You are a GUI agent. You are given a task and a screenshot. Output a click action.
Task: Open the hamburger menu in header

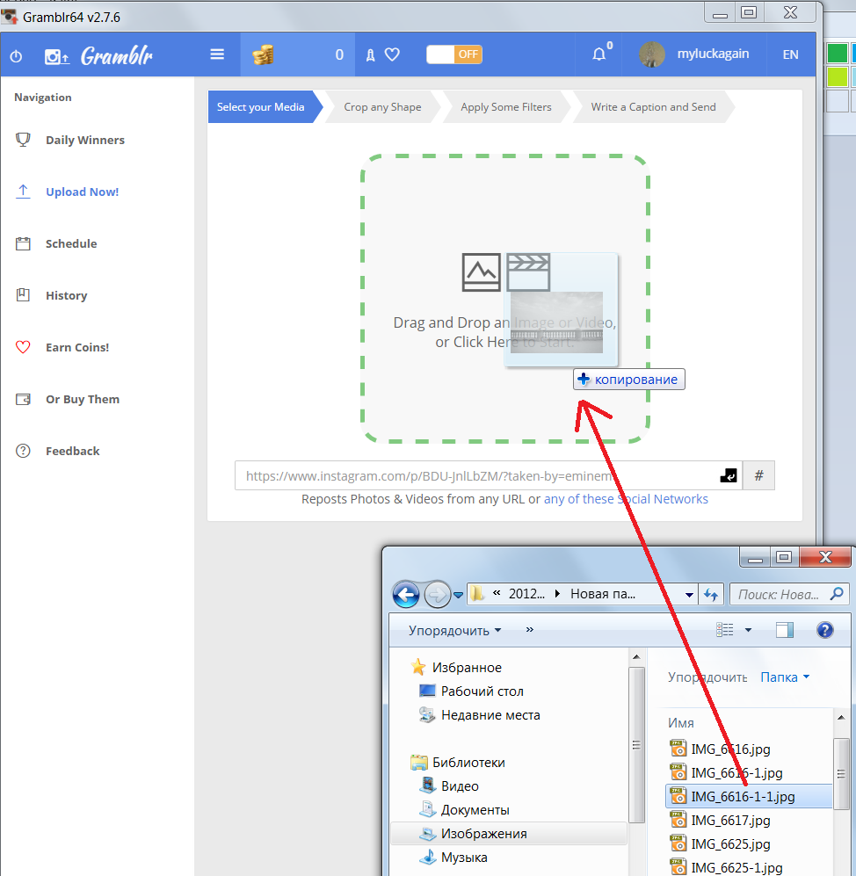217,54
